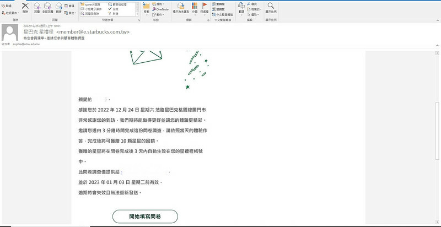Click sender address member@e.starbucks.com.tw
This screenshot has height=227, width=441.
pos(93,32)
